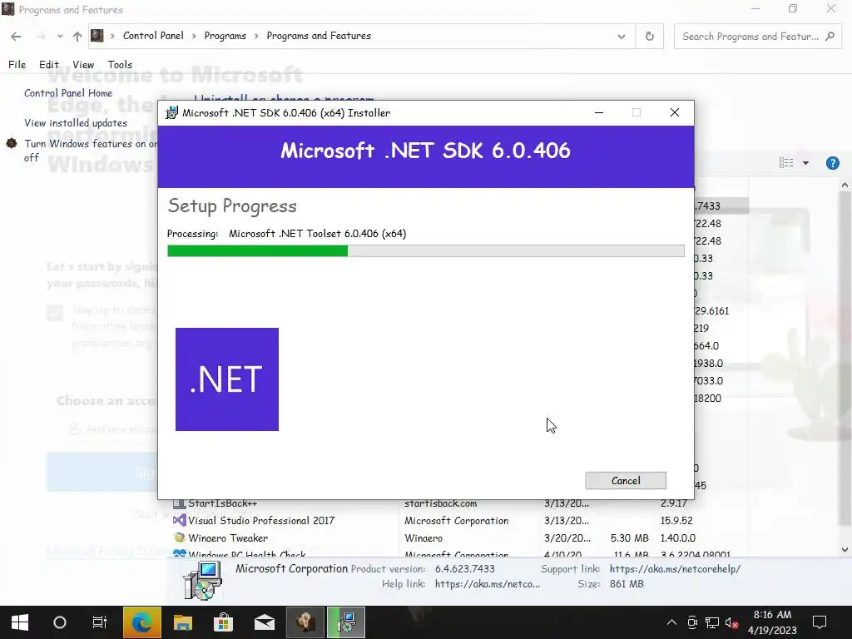The width and height of the screenshot is (852, 639).
Task: Cancel the .NET SDK installation
Action: [626, 480]
